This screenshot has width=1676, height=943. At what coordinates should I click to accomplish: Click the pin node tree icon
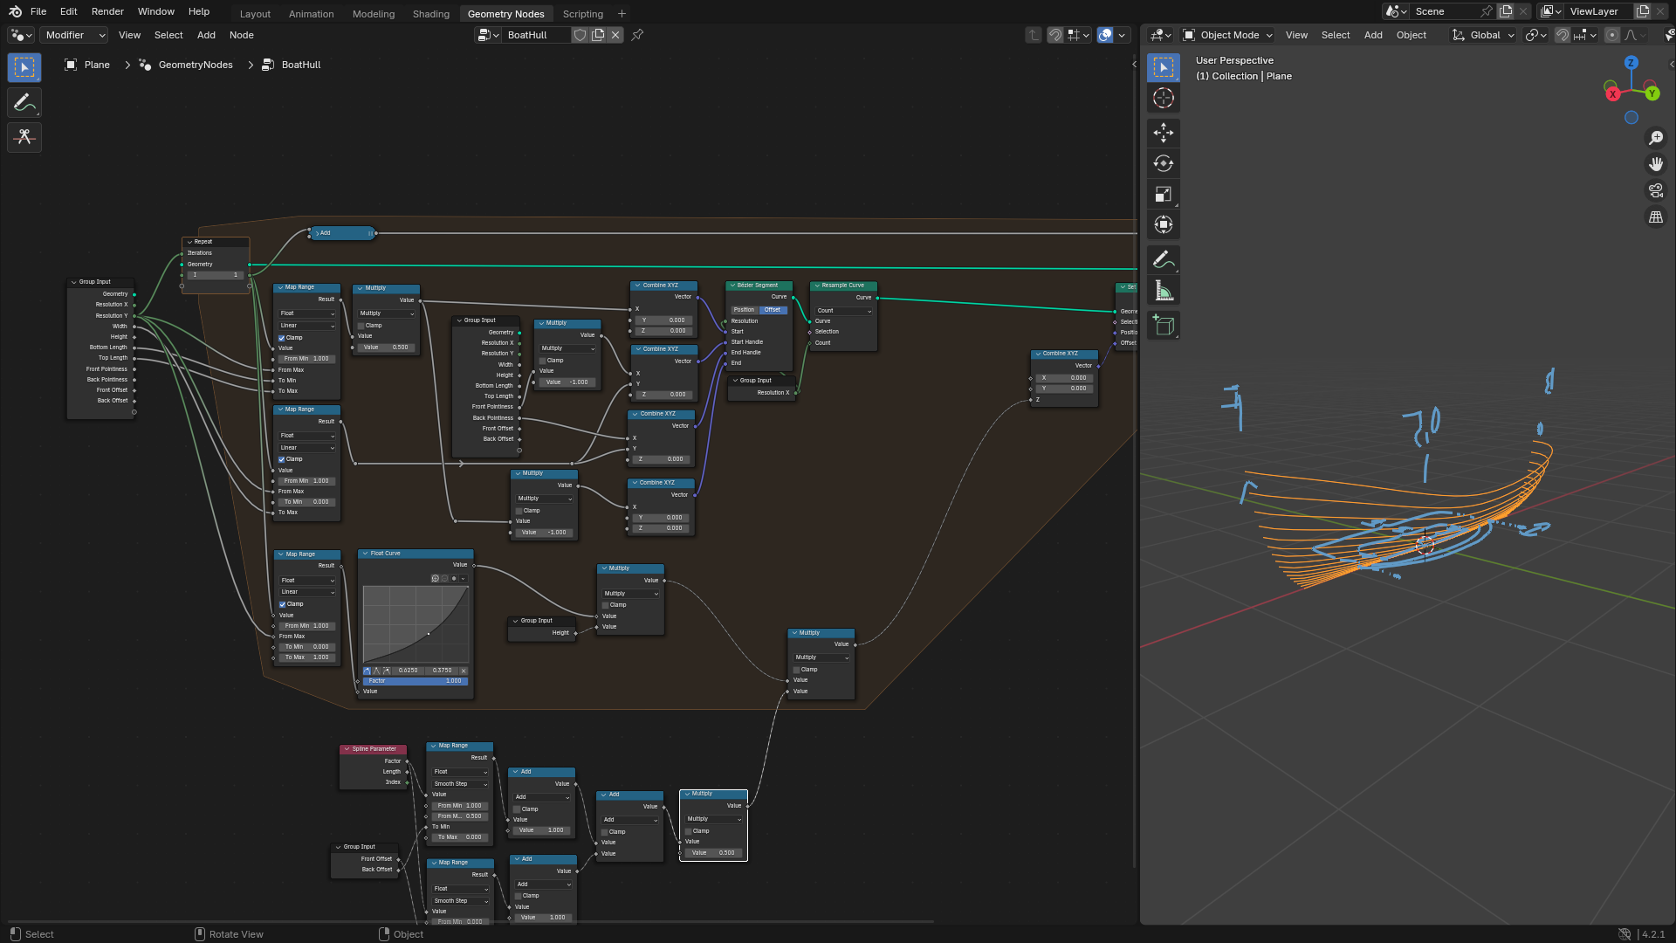pyautogui.click(x=637, y=35)
